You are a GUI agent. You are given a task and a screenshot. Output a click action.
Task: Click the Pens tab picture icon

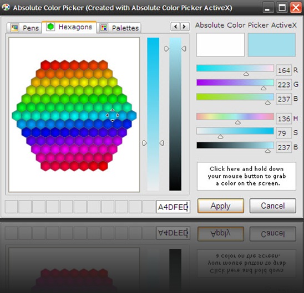14,28
